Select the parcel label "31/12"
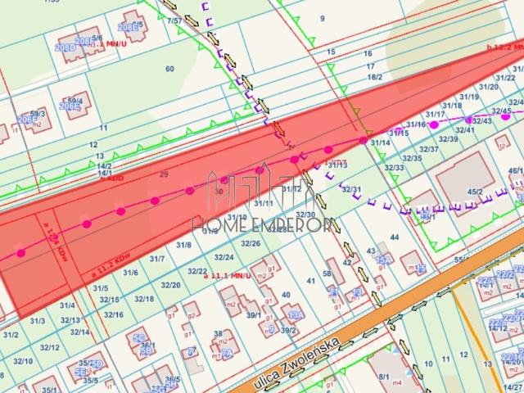524x393 pixels. coord(291,189)
